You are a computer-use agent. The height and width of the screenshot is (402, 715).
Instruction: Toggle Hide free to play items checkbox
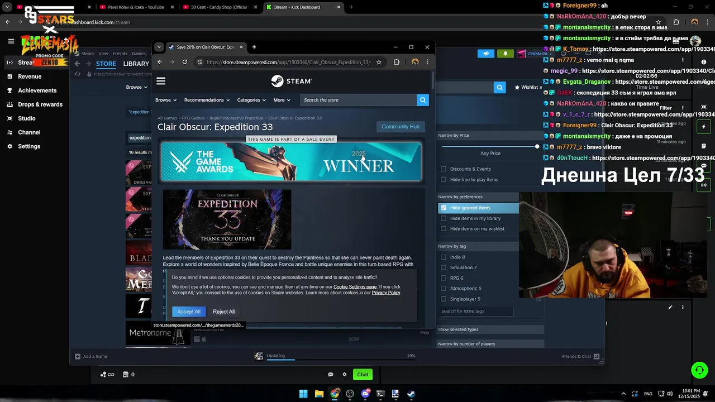444,180
